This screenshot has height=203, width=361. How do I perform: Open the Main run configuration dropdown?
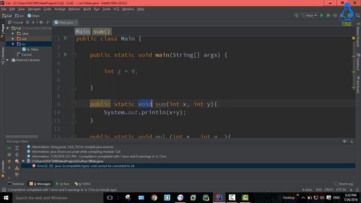[309, 15]
